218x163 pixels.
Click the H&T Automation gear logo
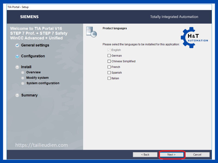pyautogui.click(x=194, y=37)
